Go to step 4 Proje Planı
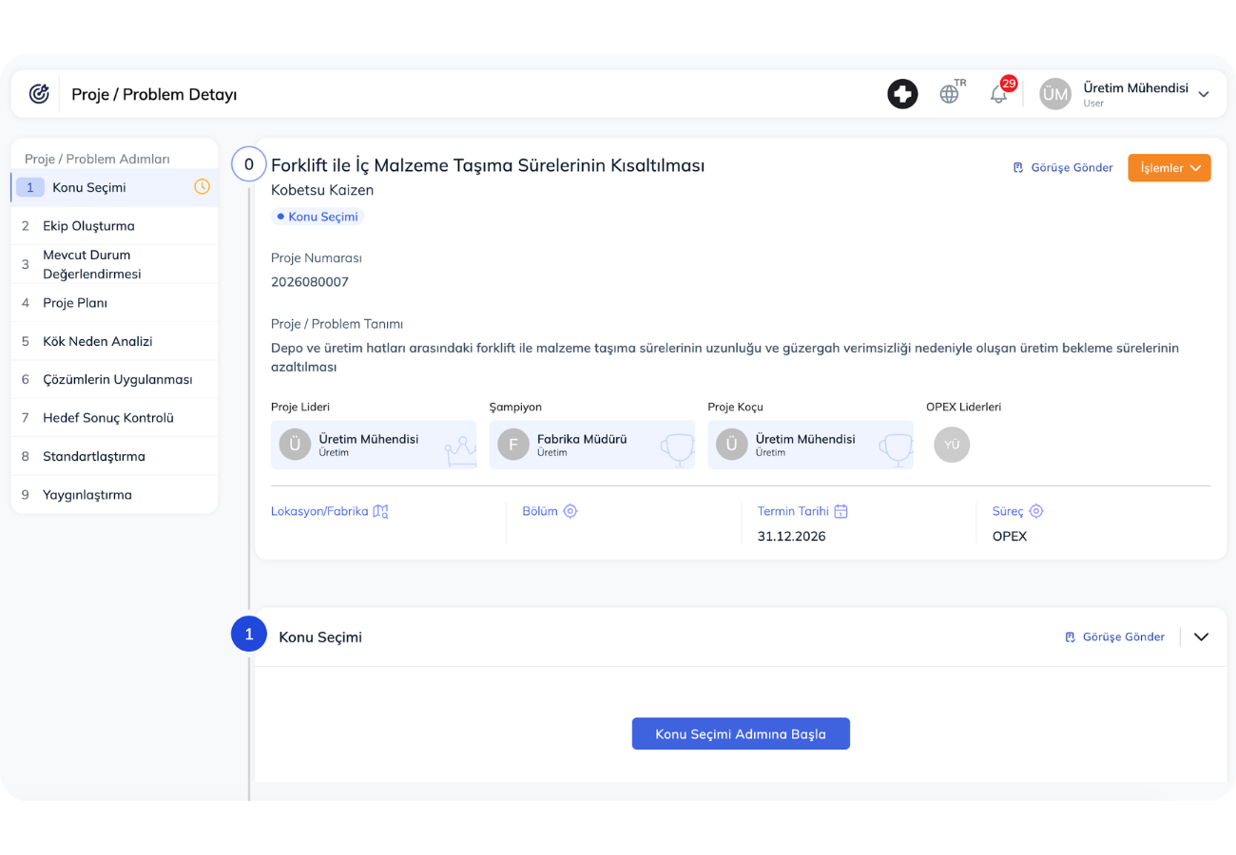1236x855 pixels. [x=114, y=303]
